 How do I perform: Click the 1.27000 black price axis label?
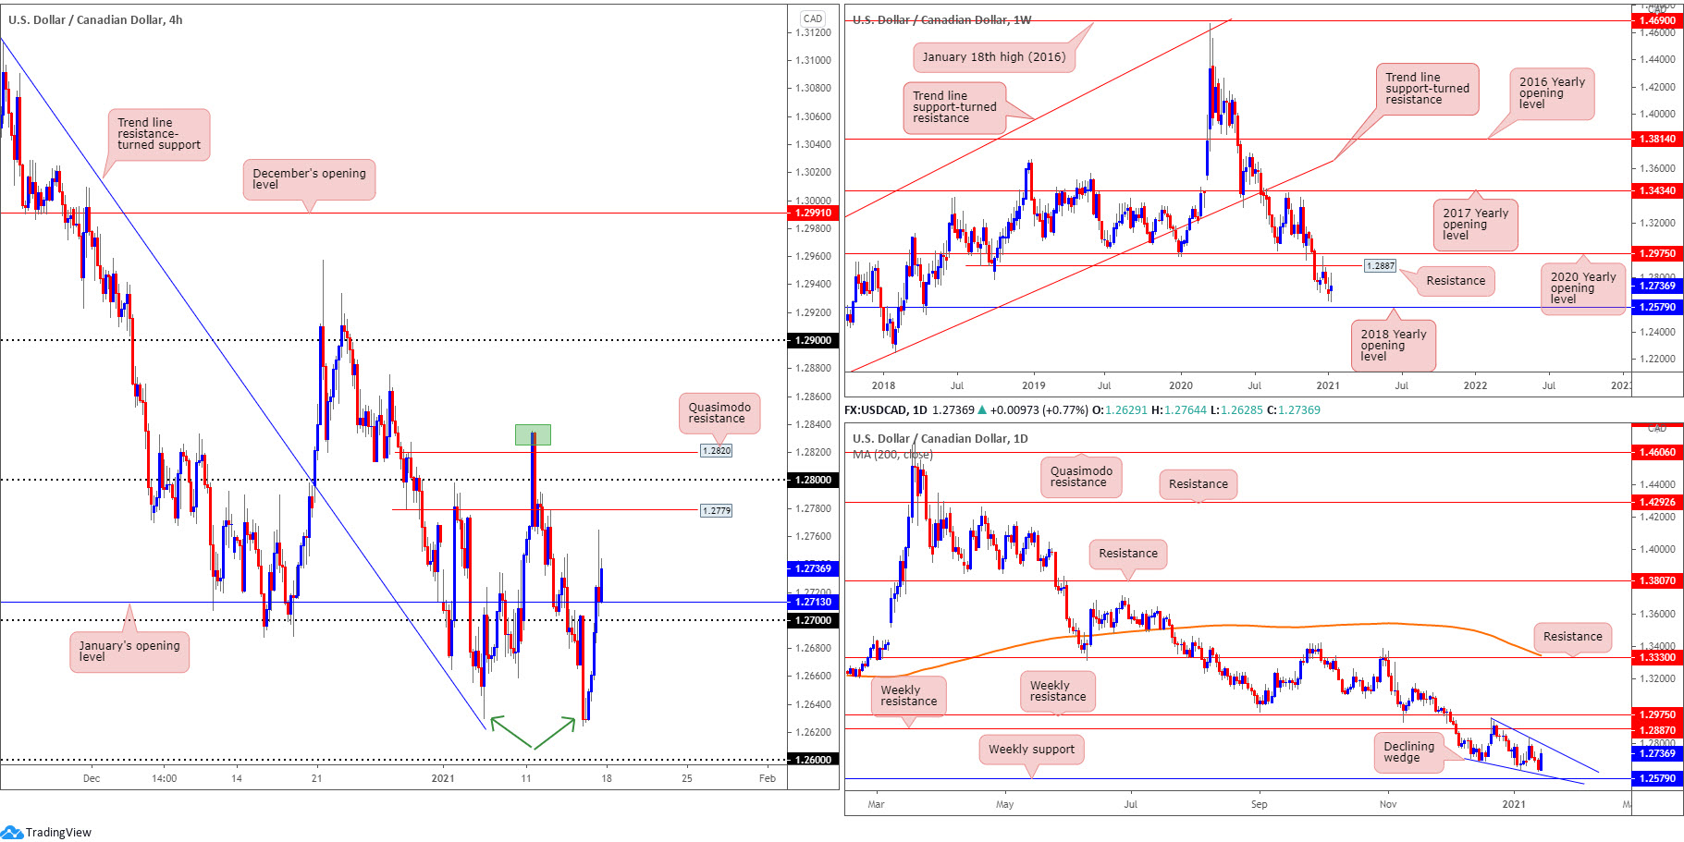click(x=813, y=620)
